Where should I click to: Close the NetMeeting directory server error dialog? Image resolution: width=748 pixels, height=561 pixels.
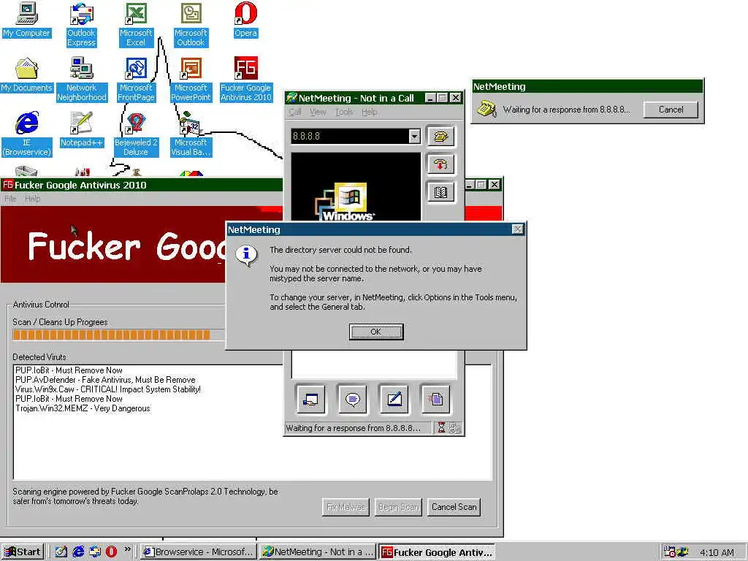(518, 229)
